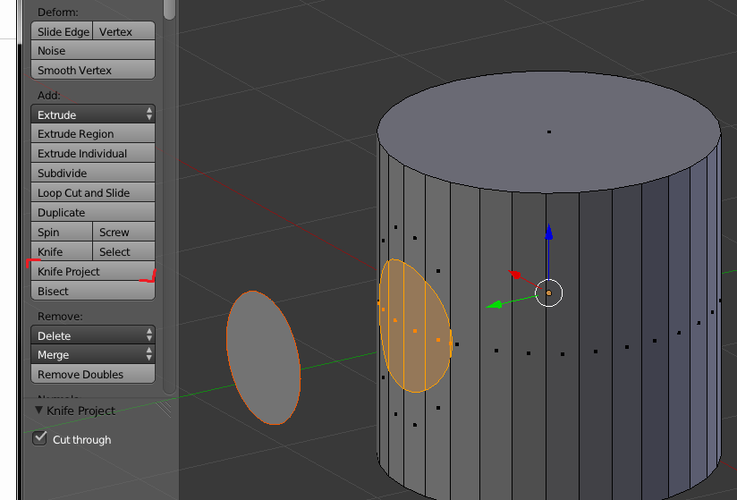Activate the Spin tool
The width and height of the screenshot is (737, 500).
pos(62,233)
